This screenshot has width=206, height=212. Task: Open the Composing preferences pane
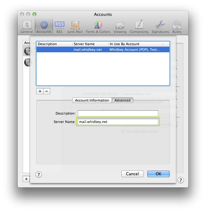[x=139, y=27]
